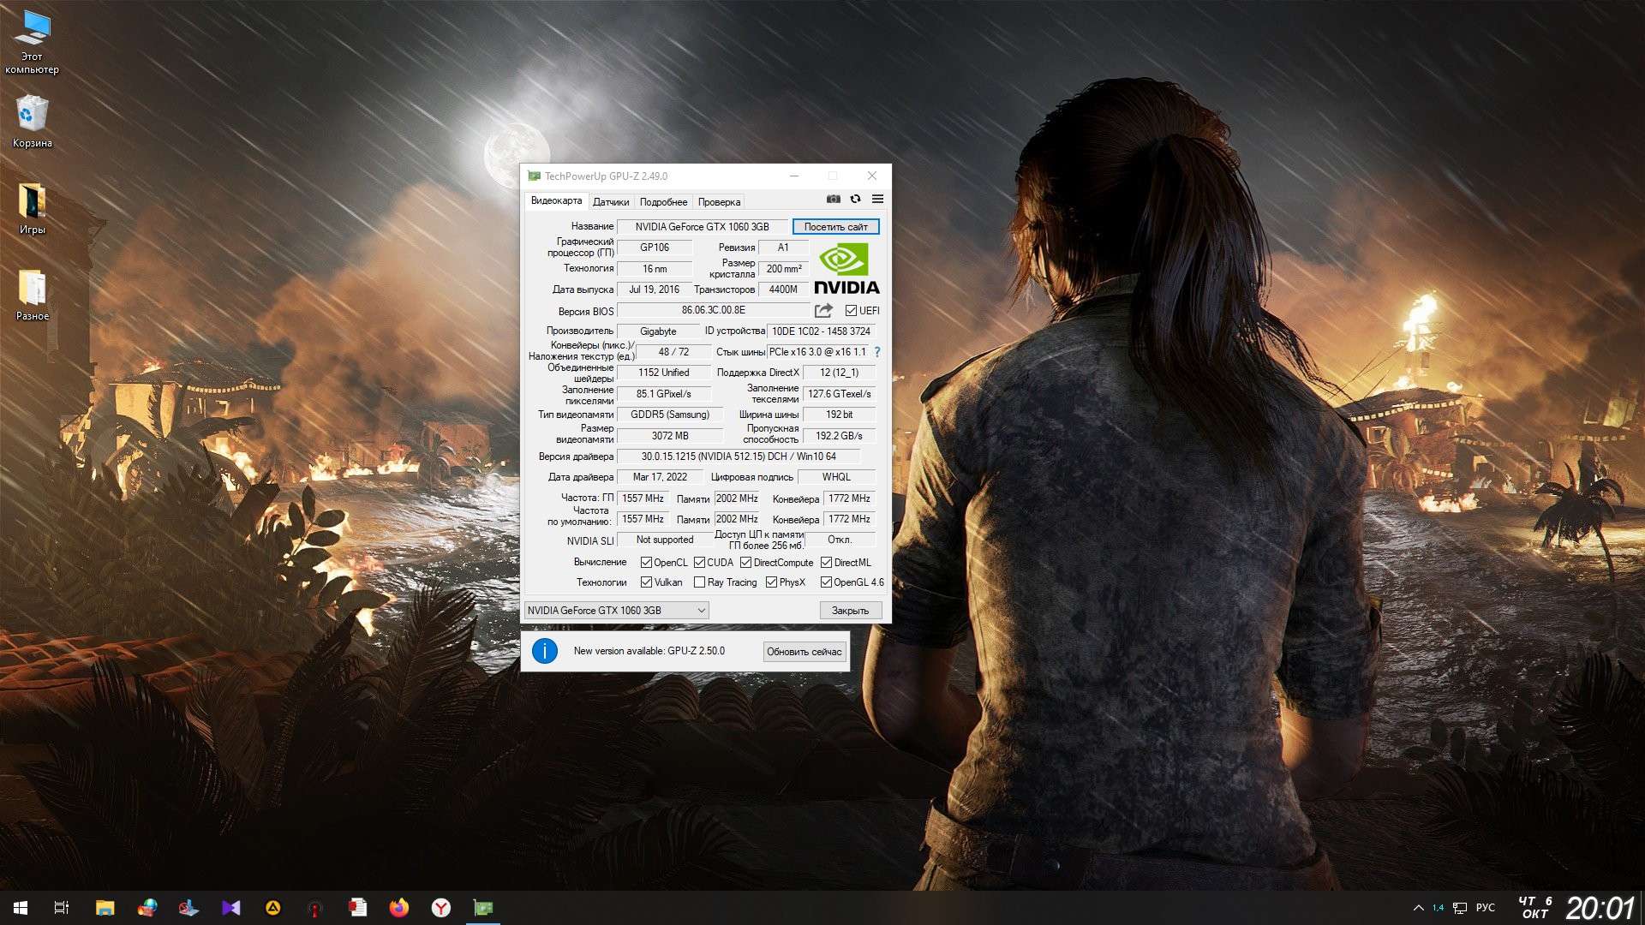Click the 'GDDR5 (Samsung)' memory type value
Image resolution: width=1645 pixels, height=925 pixels.
[x=670, y=415]
